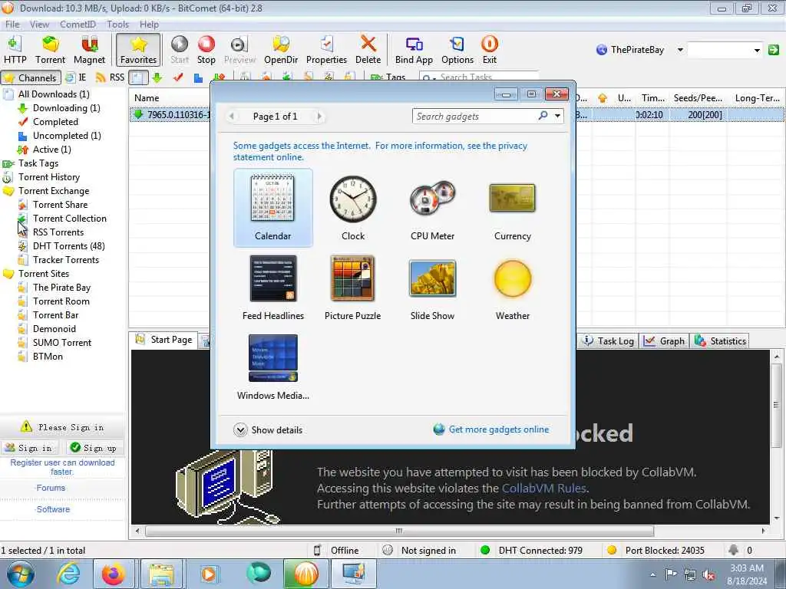Open the File menu
This screenshot has width=786, height=589.
12,24
